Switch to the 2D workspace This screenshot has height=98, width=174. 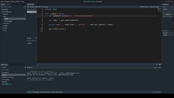click(85, 2)
